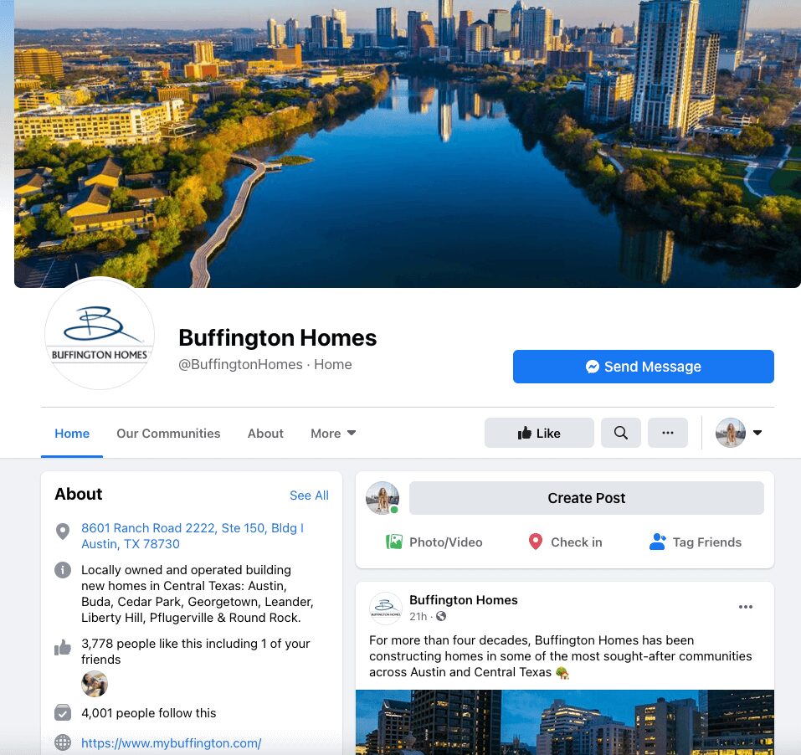
Task: Click the info icon beside page description
Action: tap(62, 569)
